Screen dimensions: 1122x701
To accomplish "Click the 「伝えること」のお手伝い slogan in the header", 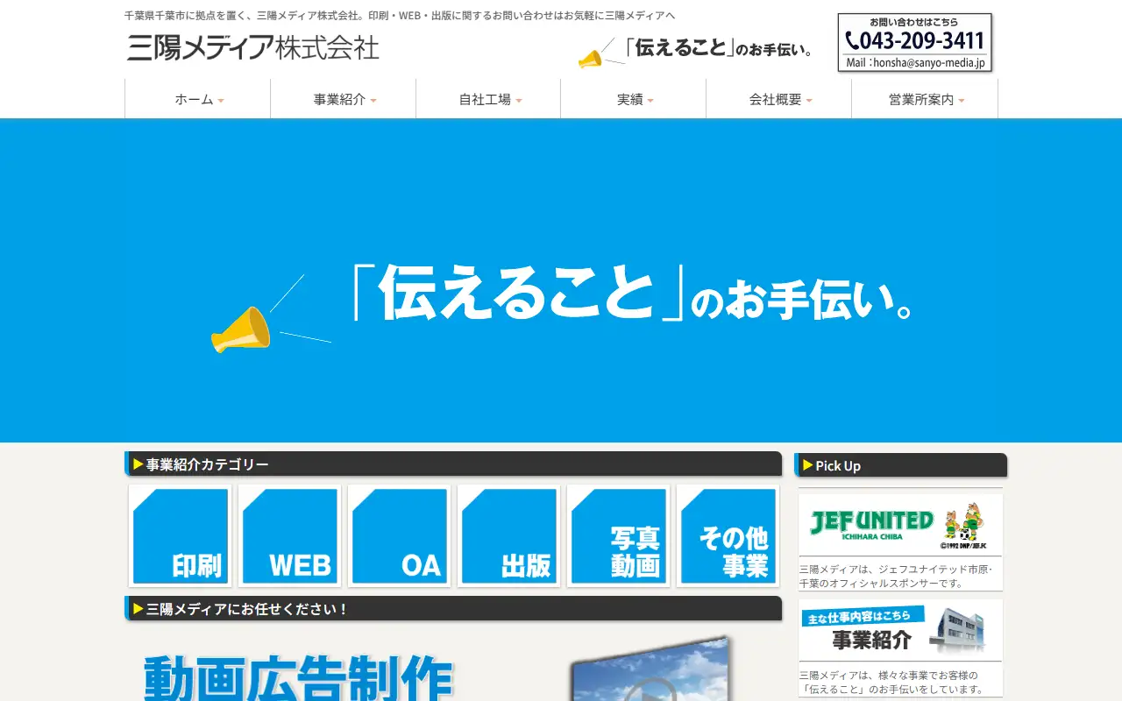I will (719, 49).
